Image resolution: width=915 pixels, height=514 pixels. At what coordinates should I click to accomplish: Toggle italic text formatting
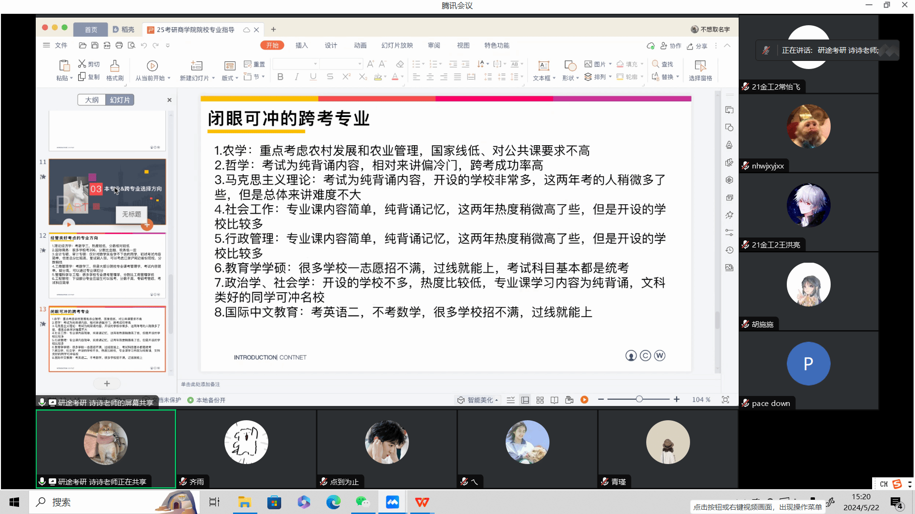pyautogui.click(x=296, y=77)
